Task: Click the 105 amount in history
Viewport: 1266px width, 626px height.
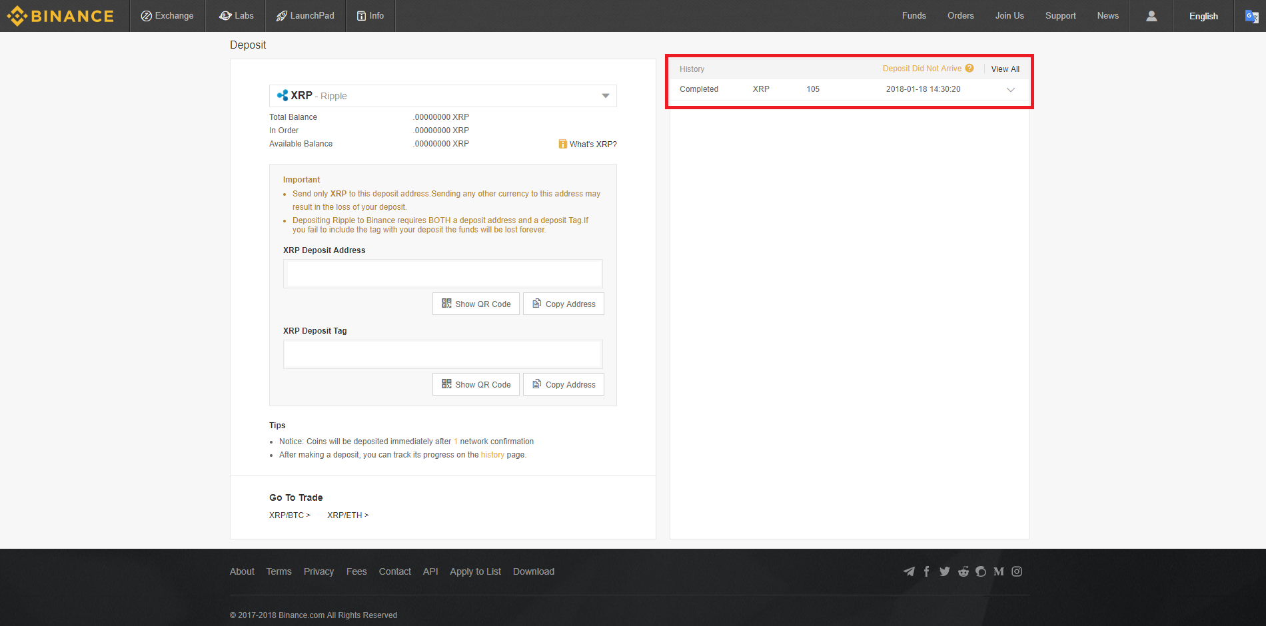Action: (813, 89)
